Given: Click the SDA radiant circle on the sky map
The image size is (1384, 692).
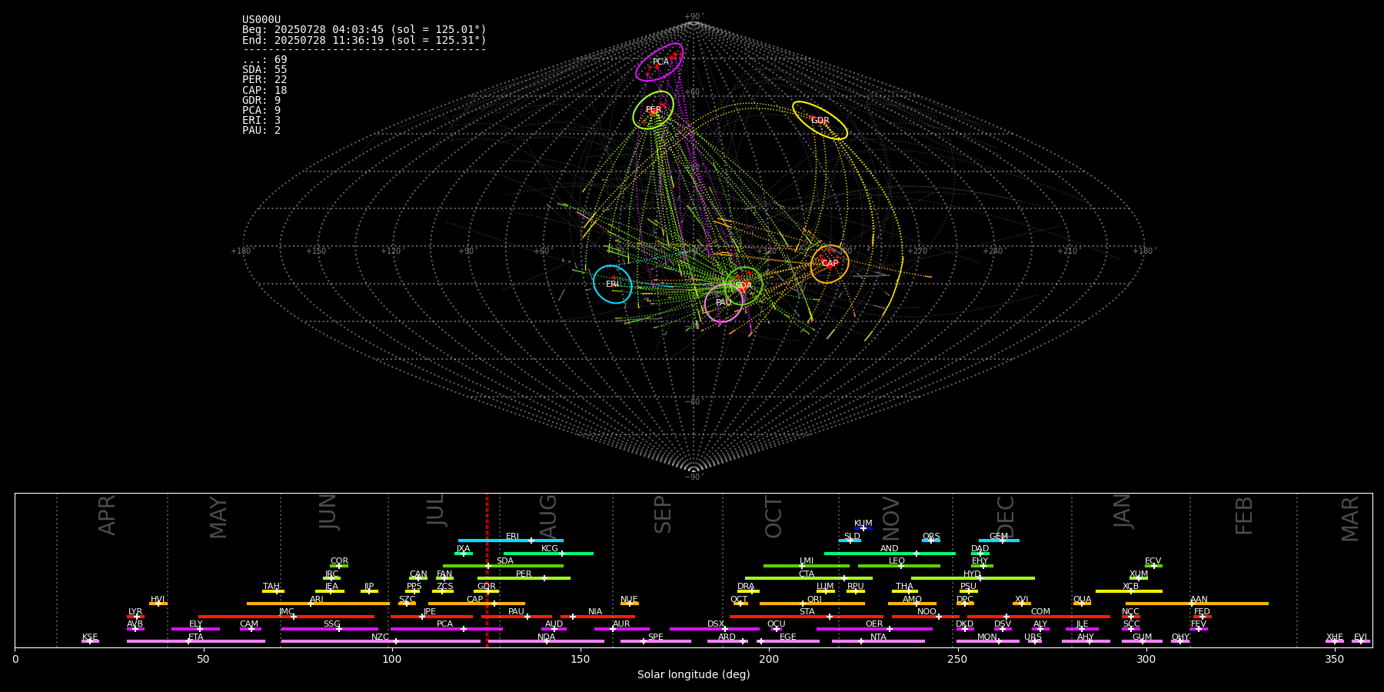Looking at the screenshot, I should [x=744, y=286].
